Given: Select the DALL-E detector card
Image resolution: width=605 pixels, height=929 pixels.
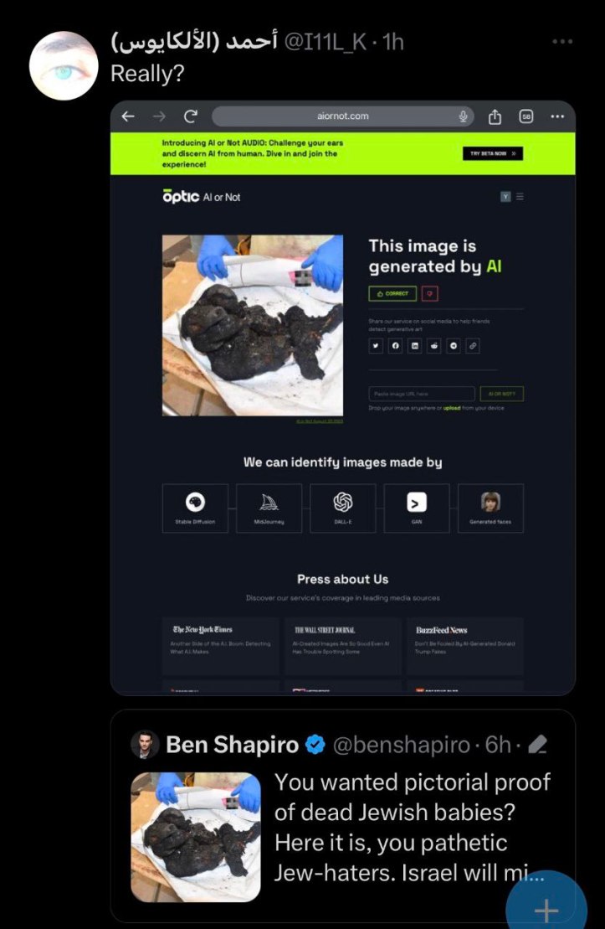Looking at the screenshot, I should (x=343, y=508).
